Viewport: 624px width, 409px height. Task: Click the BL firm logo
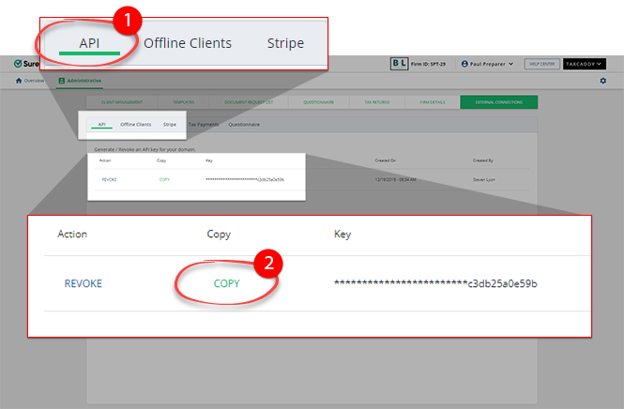[x=399, y=63]
